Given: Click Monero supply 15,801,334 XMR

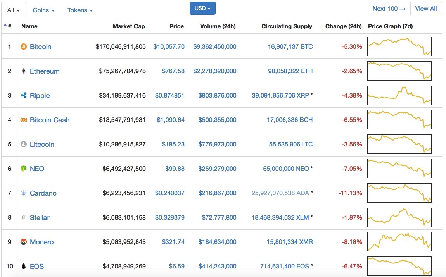Looking at the screenshot, I should pos(290,242).
